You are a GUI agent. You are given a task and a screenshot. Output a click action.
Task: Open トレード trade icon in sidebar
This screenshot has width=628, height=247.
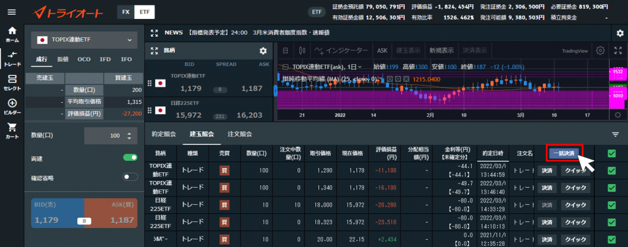12,58
